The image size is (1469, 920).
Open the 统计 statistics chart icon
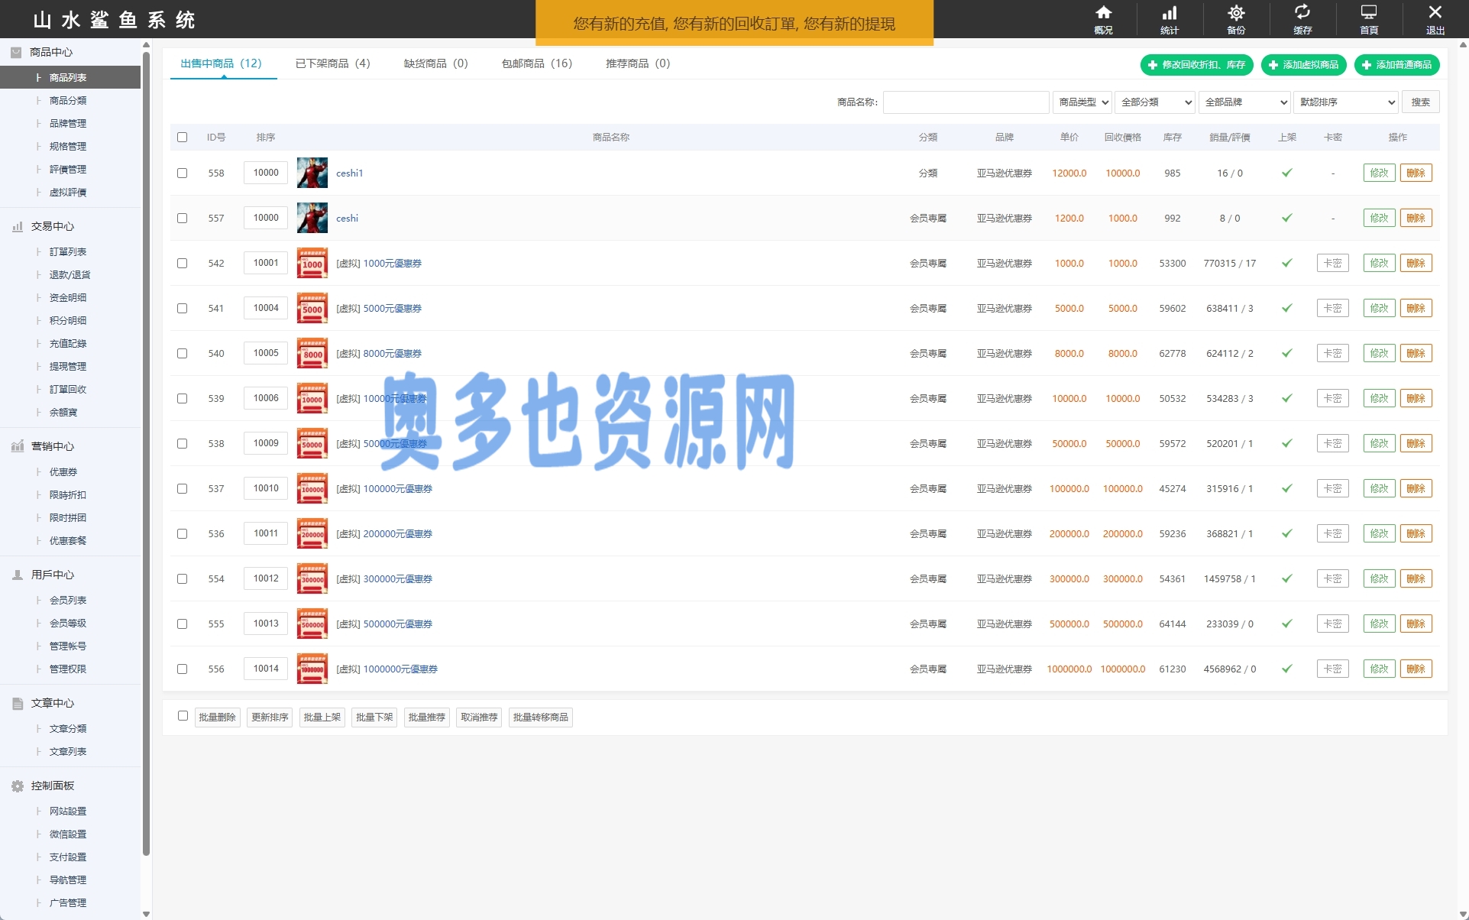pyautogui.click(x=1170, y=14)
